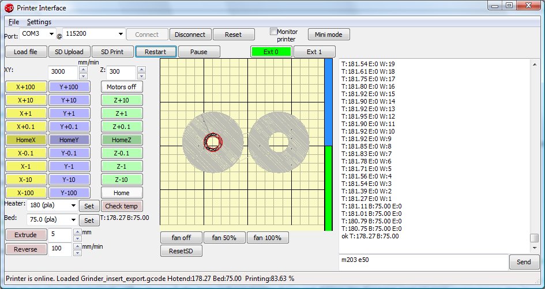Open the Settings menu
This screenshot has height=289, width=545.
click(39, 22)
